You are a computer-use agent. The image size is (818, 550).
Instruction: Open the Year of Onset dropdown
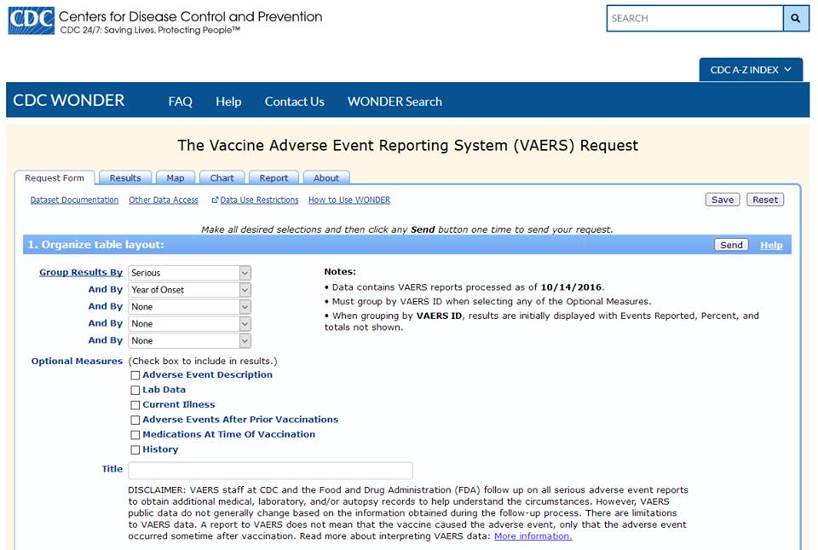(190, 290)
